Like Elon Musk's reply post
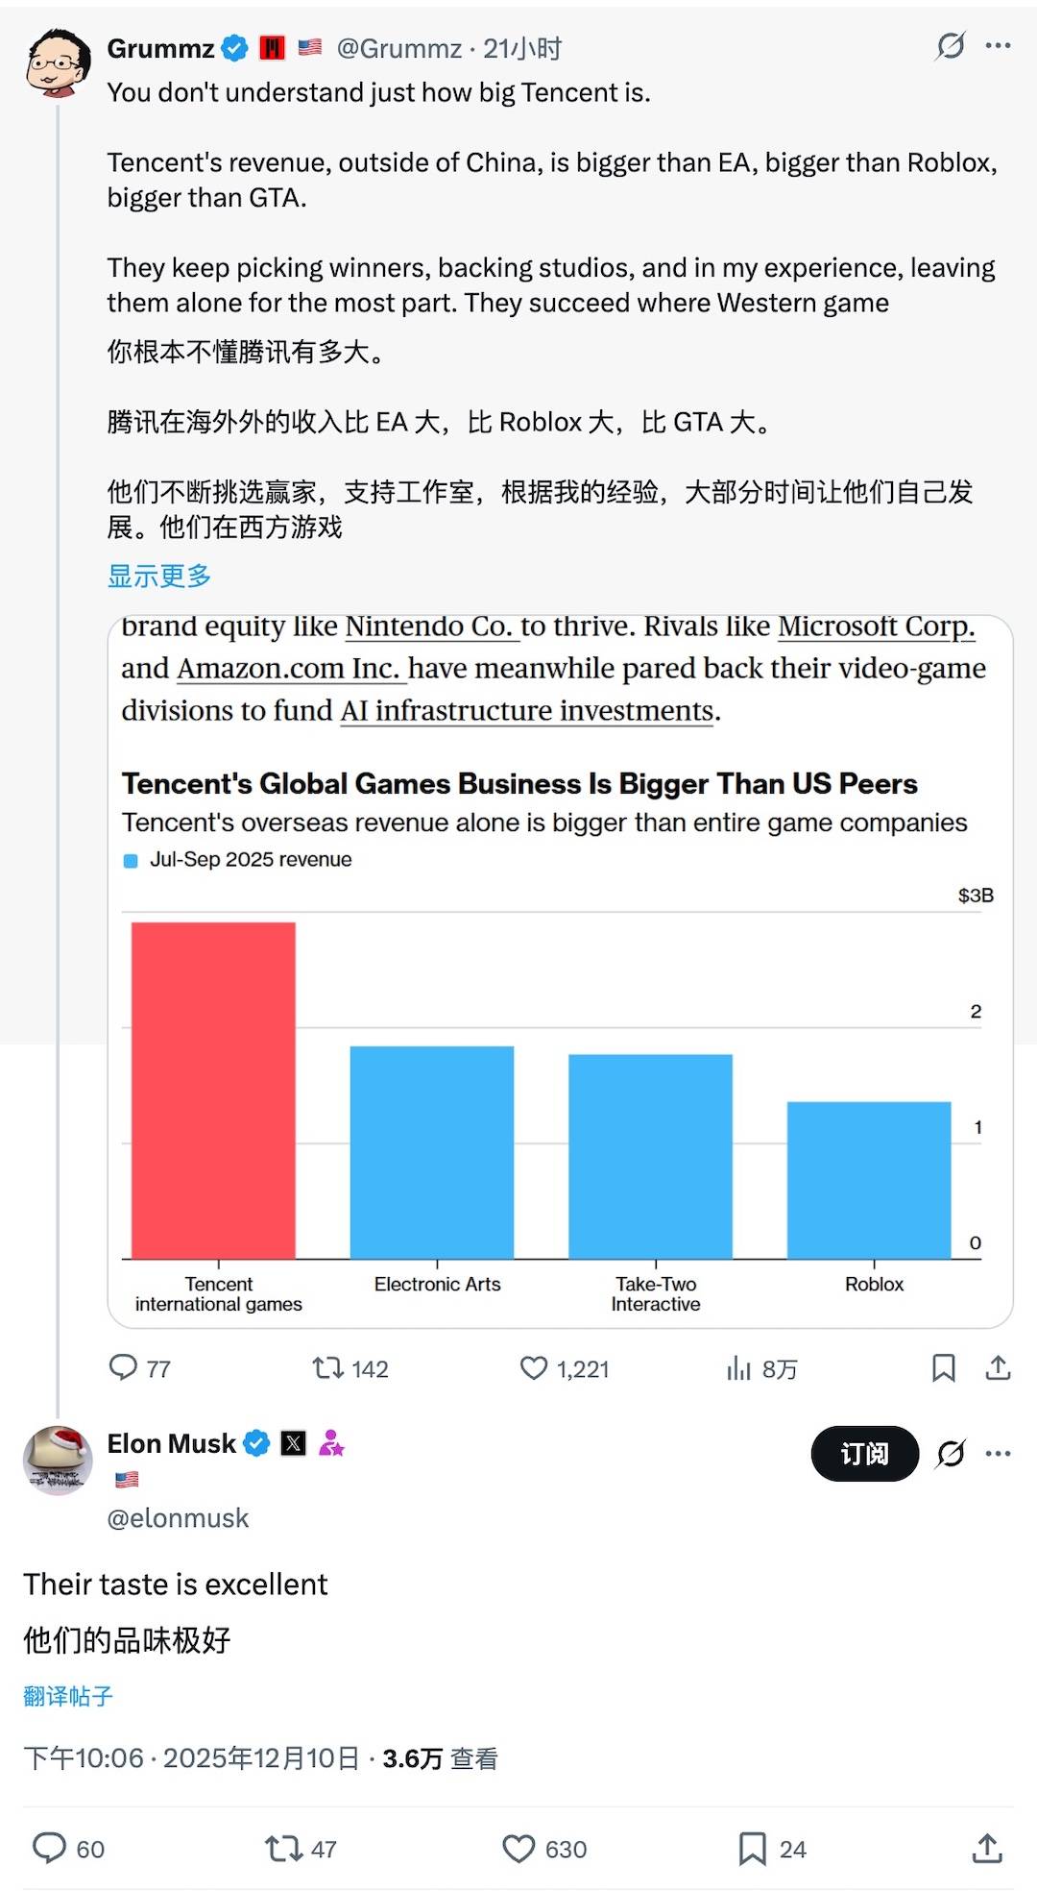Image resolution: width=1037 pixels, height=1891 pixels. point(519,1849)
